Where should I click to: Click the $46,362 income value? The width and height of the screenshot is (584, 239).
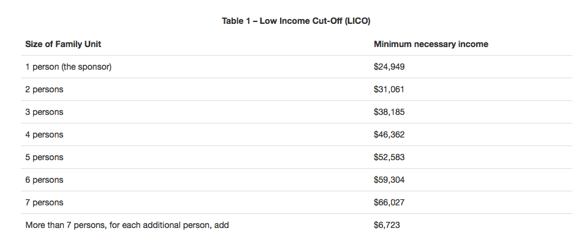coord(389,135)
